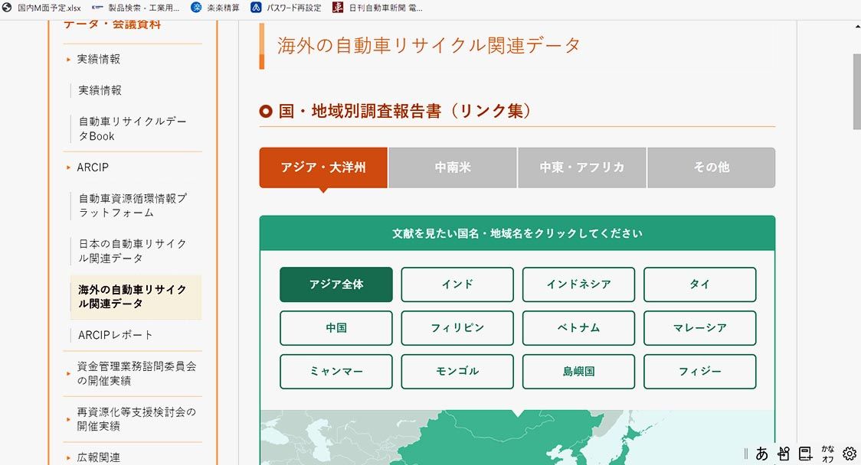The height and width of the screenshot is (465, 861).
Task: Switch to the 中東・アフリカ tab
Action: pyautogui.click(x=581, y=167)
